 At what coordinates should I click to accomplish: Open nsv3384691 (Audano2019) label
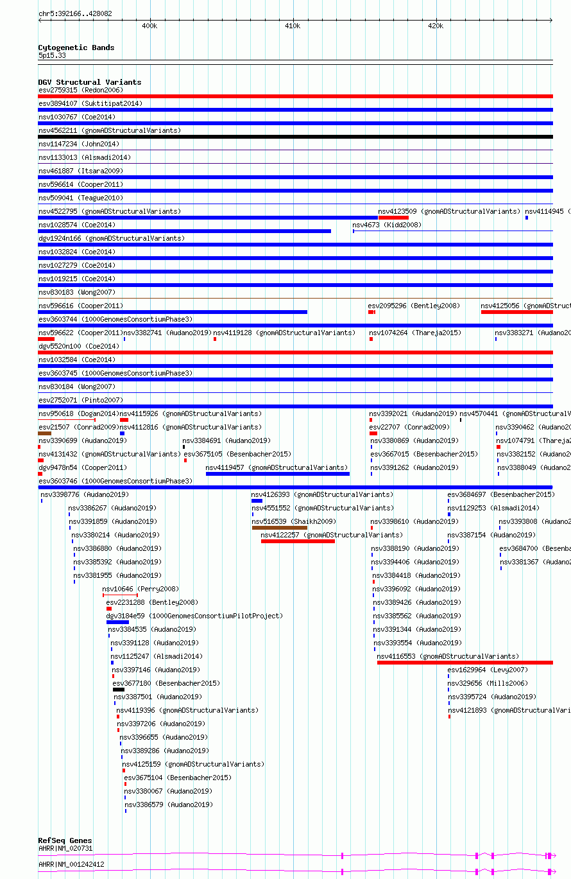point(226,440)
